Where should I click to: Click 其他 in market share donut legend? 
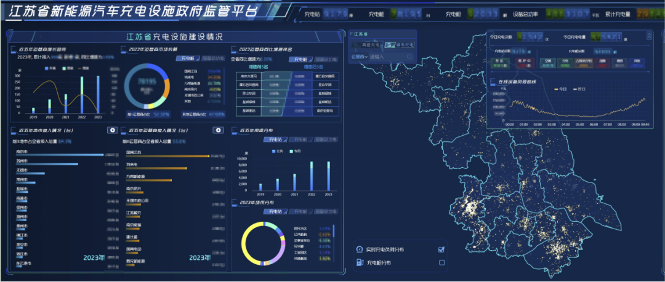(x=187, y=101)
